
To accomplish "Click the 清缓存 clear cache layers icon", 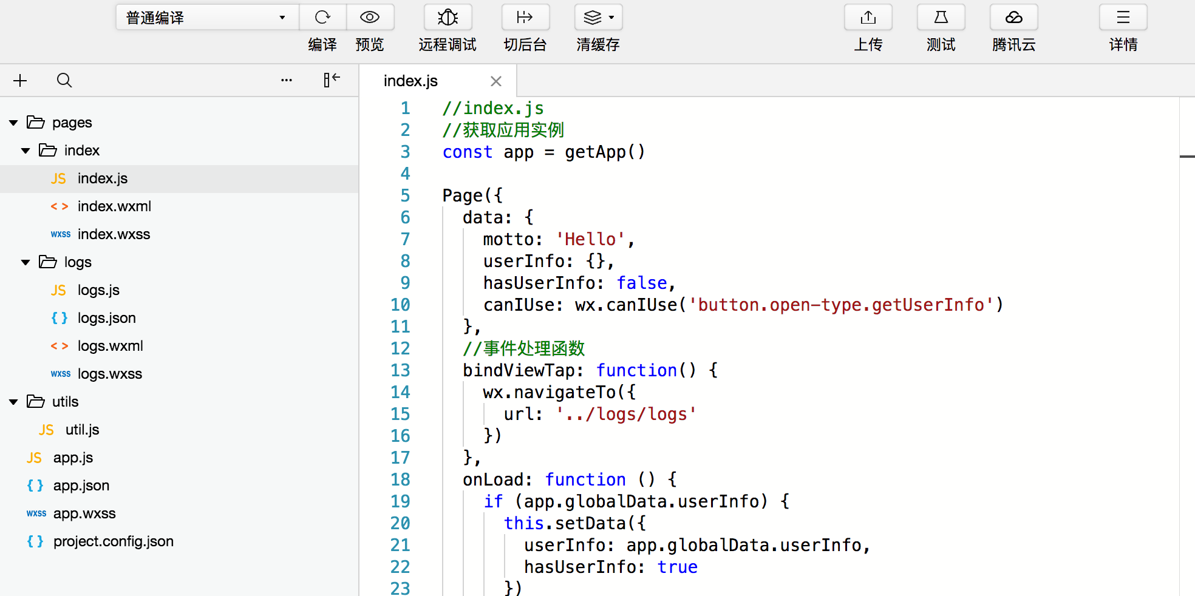I will click(593, 18).
